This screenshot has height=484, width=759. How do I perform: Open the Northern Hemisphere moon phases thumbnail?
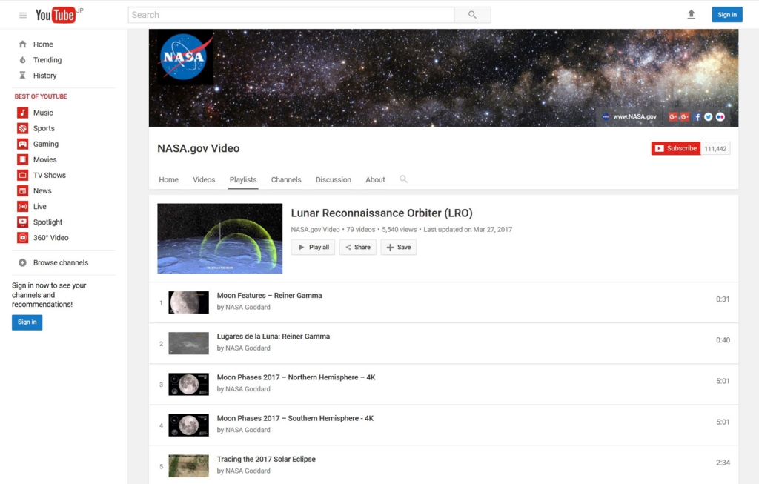(189, 384)
